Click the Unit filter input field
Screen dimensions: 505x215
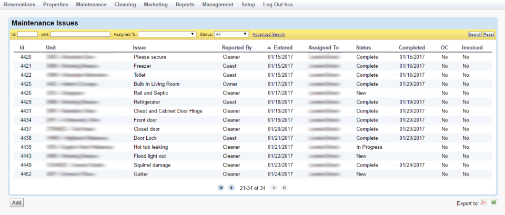[x=80, y=34]
